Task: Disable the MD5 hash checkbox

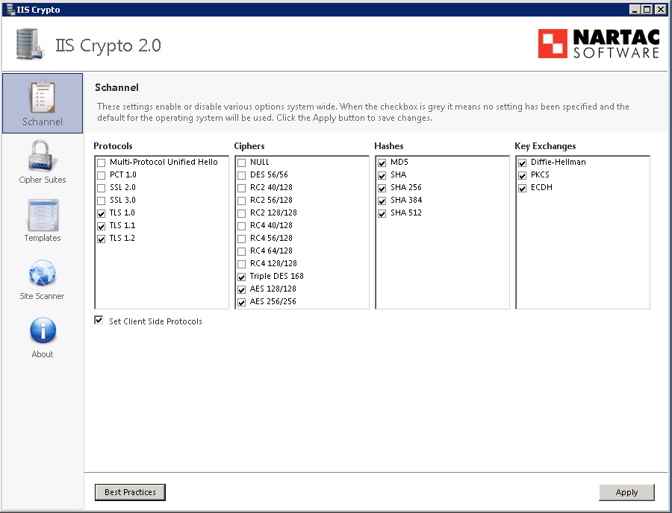Action: (382, 163)
